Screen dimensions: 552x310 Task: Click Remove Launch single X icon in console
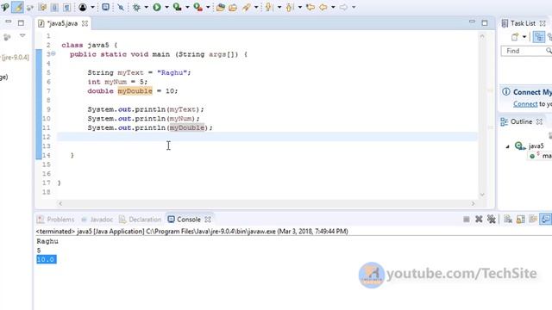tap(479, 220)
